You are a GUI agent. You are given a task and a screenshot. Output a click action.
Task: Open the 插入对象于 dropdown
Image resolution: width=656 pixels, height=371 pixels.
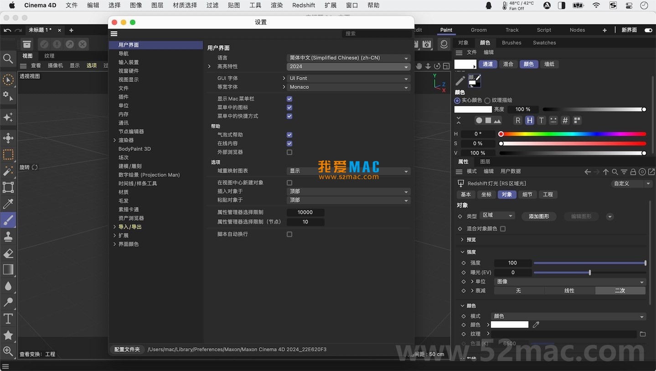(x=349, y=191)
